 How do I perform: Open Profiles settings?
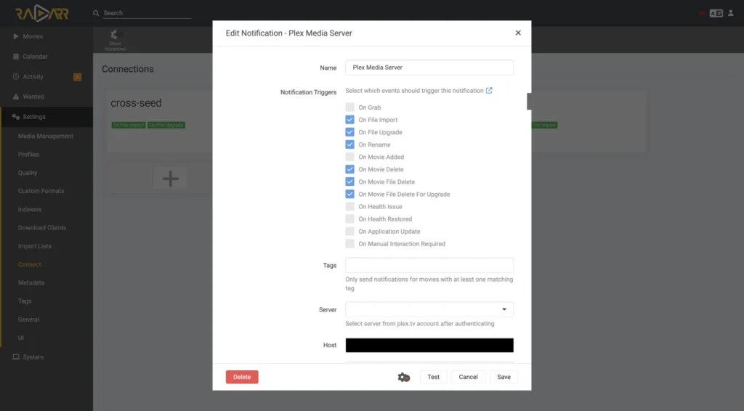coord(28,155)
